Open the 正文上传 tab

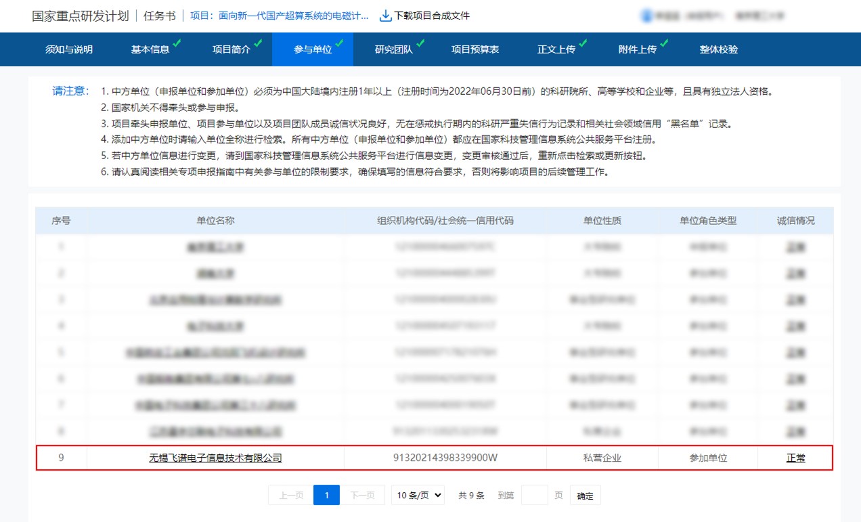click(x=556, y=49)
